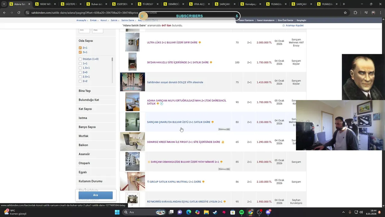Screen dimensions: 385x217
Task: Click the Chrome taskbar icon
Action: [250, 212]
